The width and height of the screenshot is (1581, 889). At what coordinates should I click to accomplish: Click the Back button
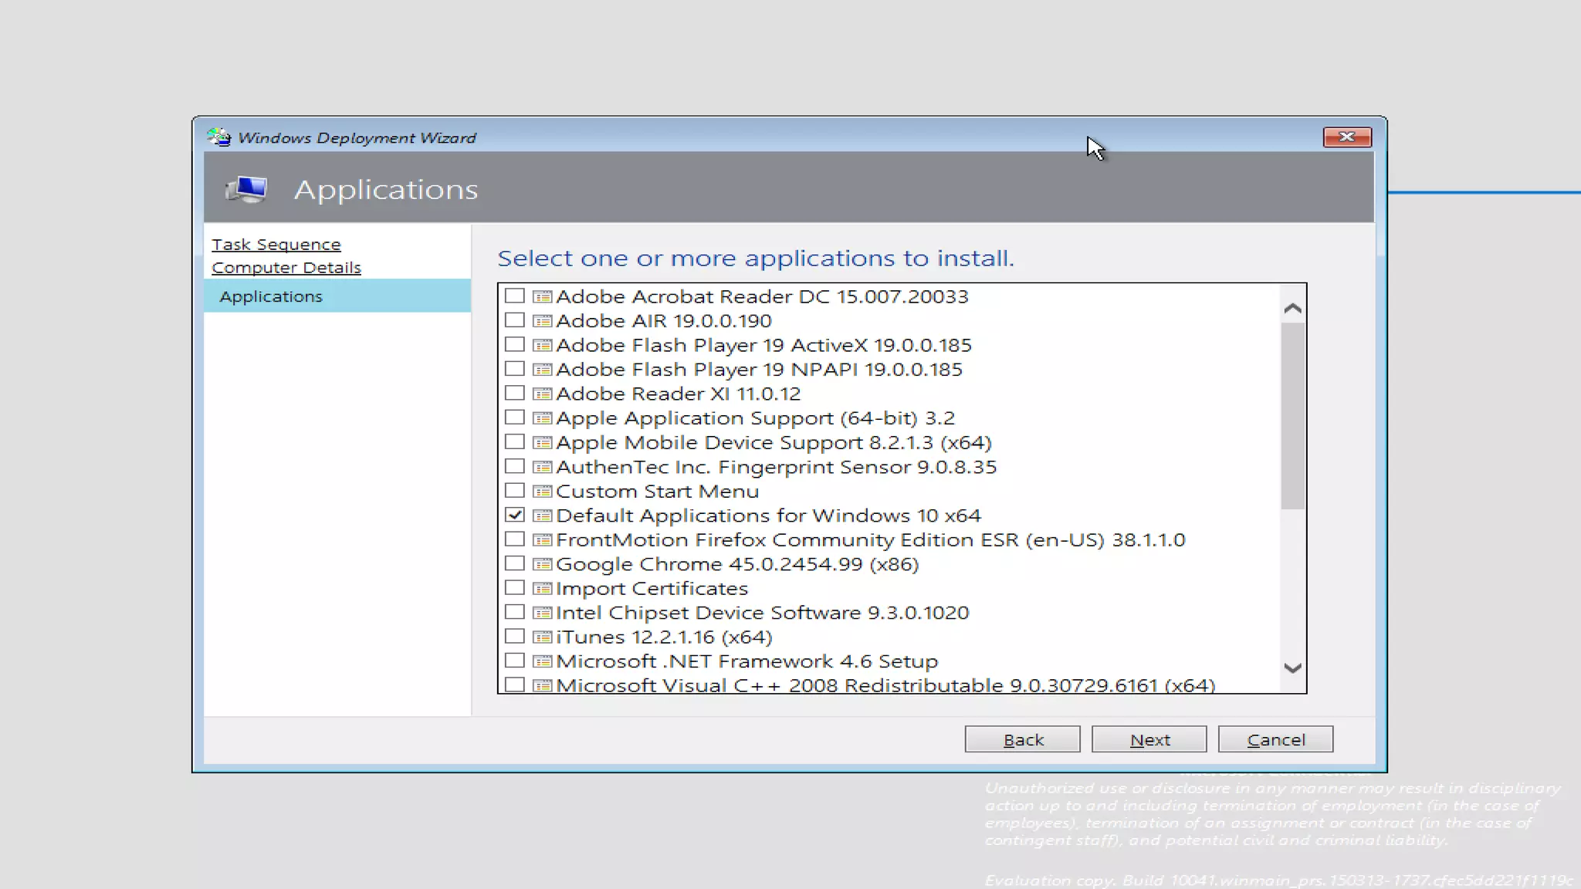click(x=1023, y=739)
